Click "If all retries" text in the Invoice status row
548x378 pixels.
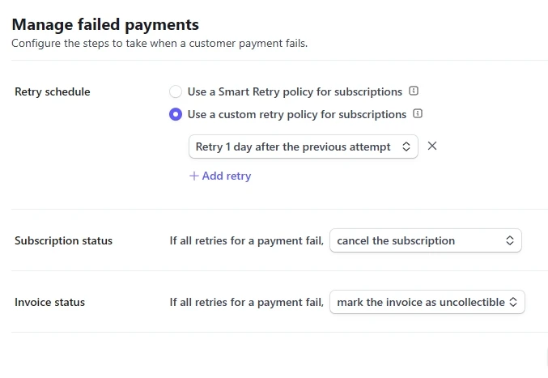(x=247, y=302)
